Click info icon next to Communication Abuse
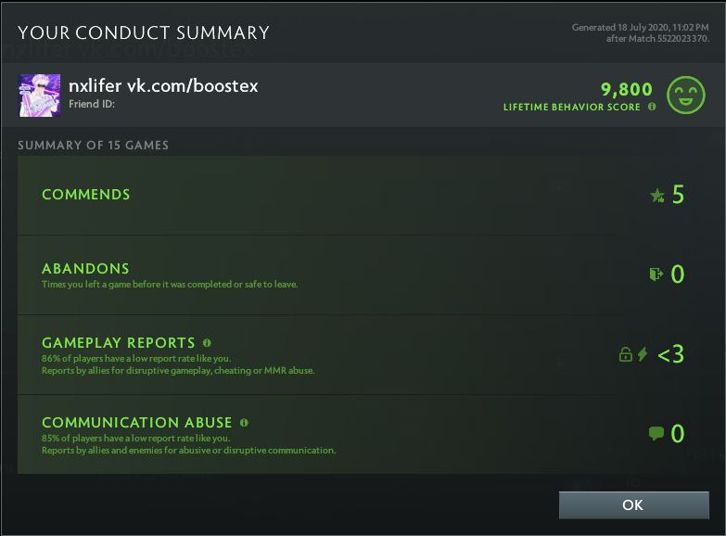Screen dimensions: 726x536 click(244, 423)
